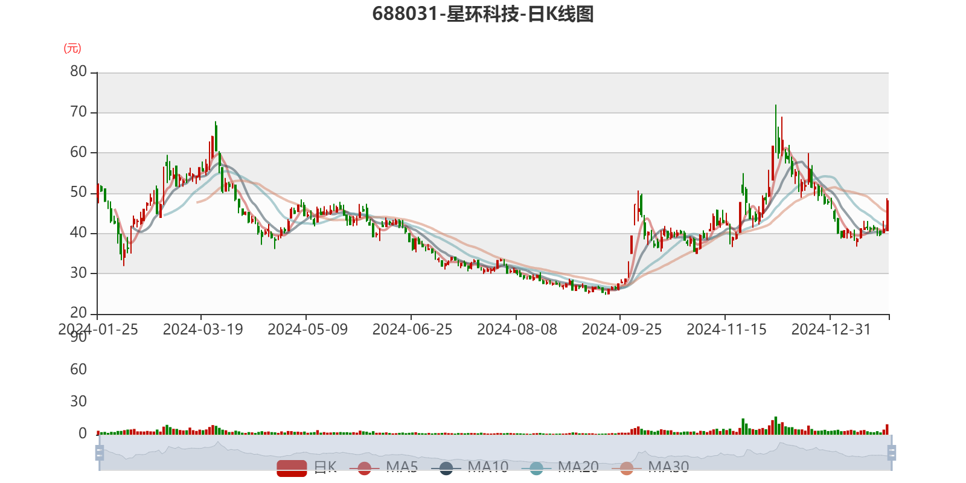This screenshot has height=483, width=966.
Task: Click the (元) unit label
Action: point(72,48)
